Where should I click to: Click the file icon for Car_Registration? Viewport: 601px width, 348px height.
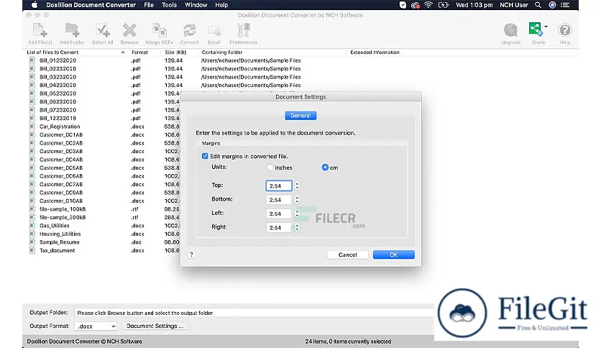[x=32, y=127]
